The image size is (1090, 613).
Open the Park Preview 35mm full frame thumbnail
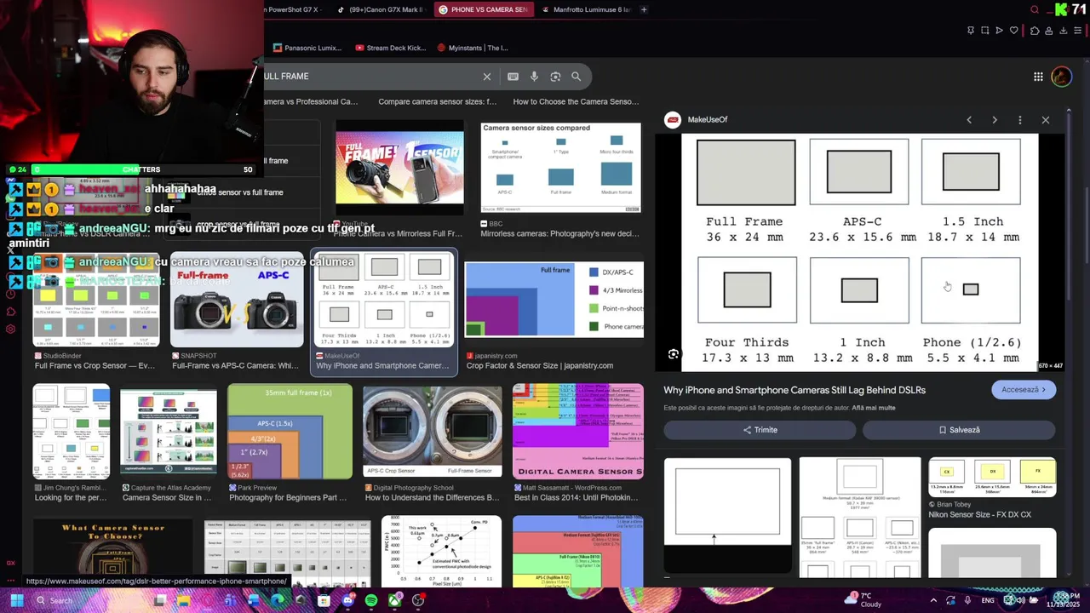[290, 431]
